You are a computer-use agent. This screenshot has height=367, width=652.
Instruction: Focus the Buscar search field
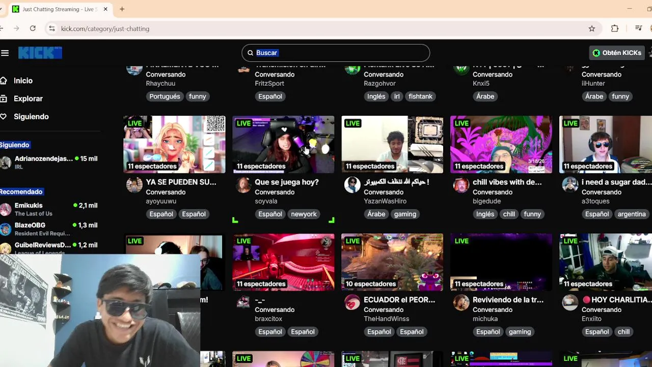click(336, 53)
